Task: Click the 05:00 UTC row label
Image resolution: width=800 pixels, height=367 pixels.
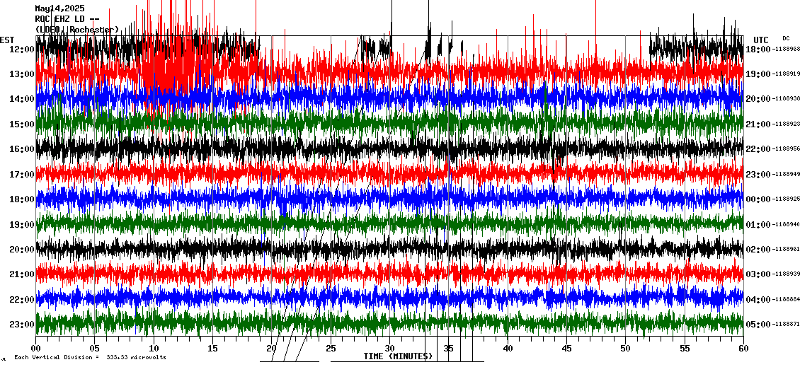Action: tap(757, 325)
